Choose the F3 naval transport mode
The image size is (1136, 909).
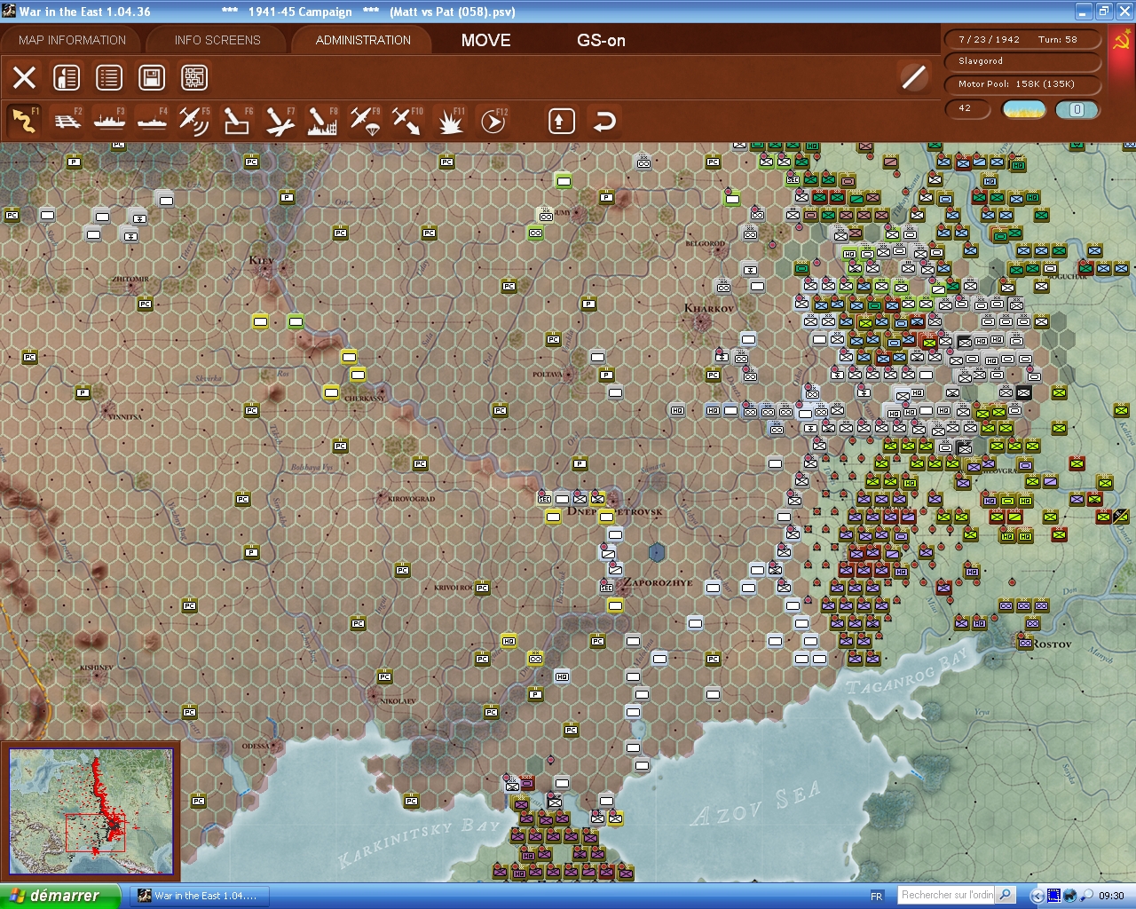109,121
